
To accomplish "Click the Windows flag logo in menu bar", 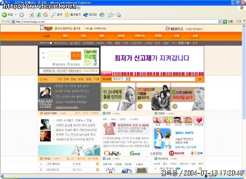I will 242,8.
